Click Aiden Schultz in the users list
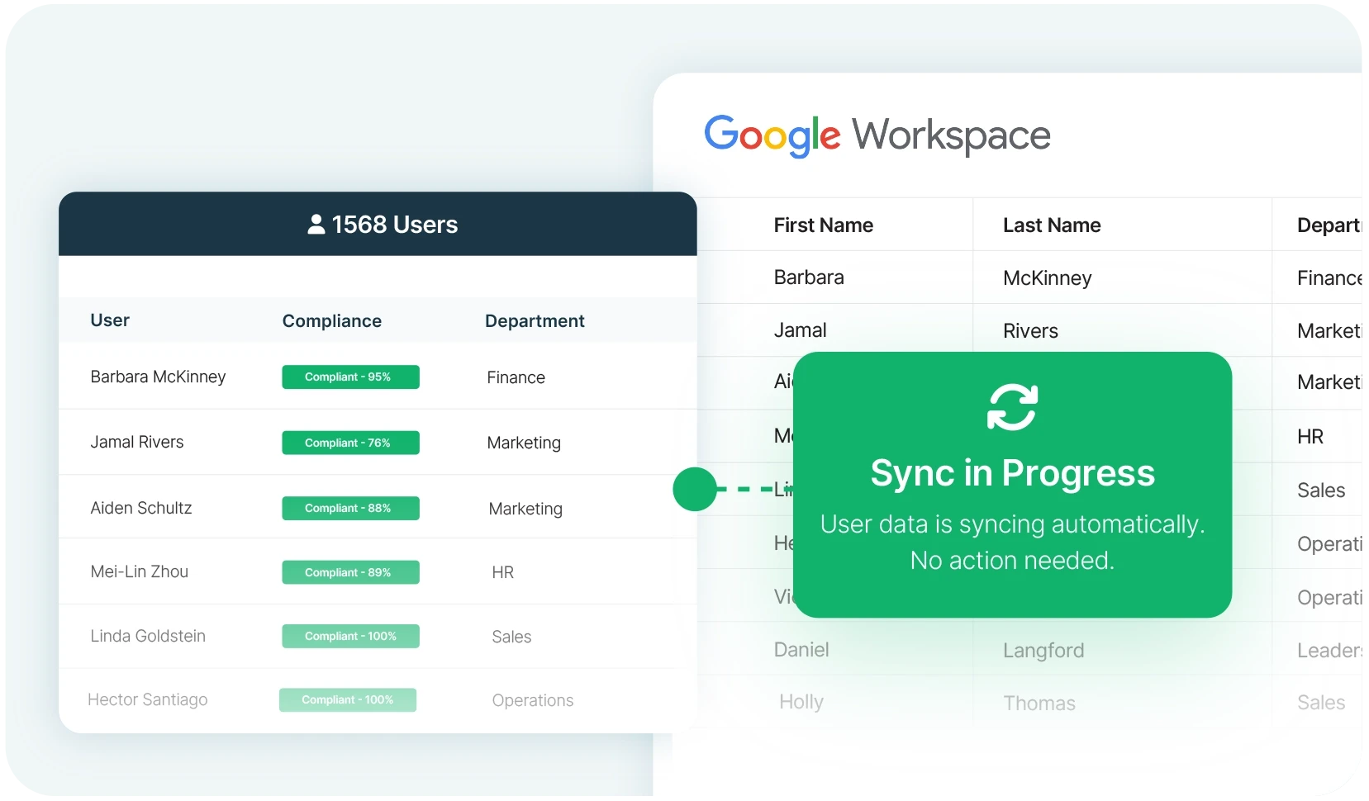Viewport: 1369px width, 801px height. tap(141, 508)
